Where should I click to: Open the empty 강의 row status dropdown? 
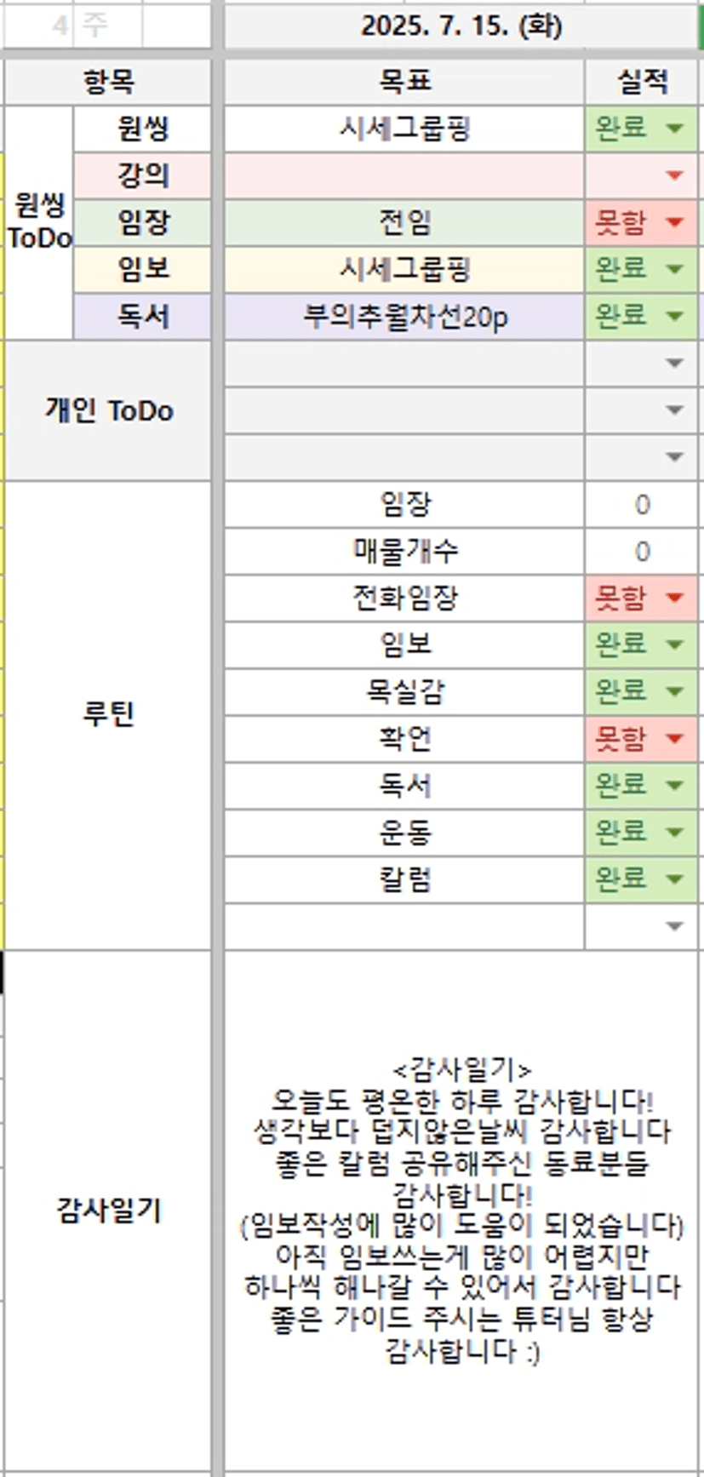(674, 175)
